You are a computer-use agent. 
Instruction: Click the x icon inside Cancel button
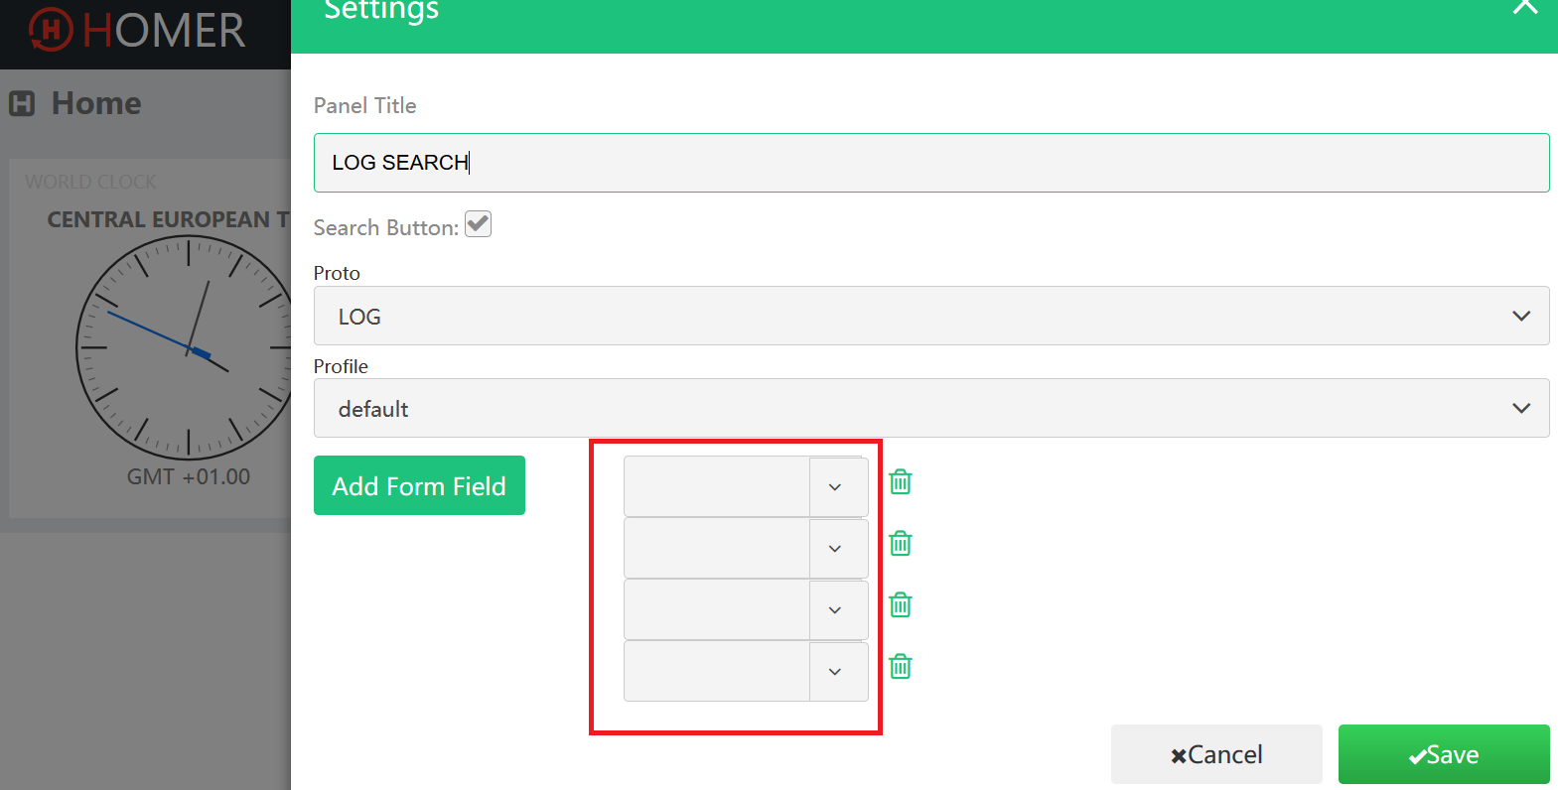(x=1178, y=754)
